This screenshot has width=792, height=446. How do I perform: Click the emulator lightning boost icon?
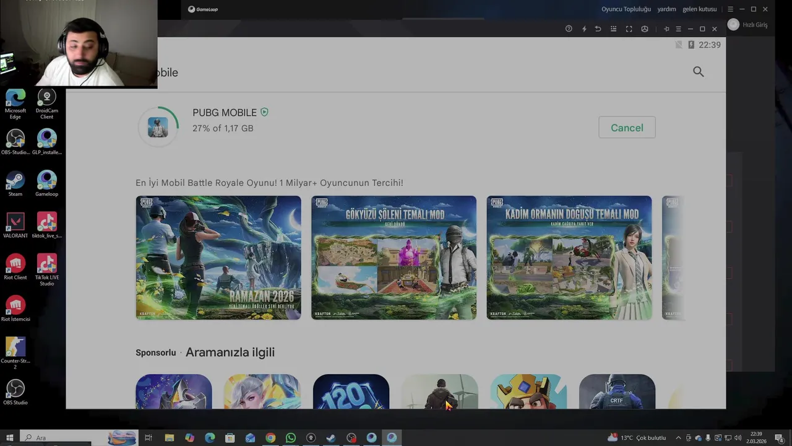point(584,29)
